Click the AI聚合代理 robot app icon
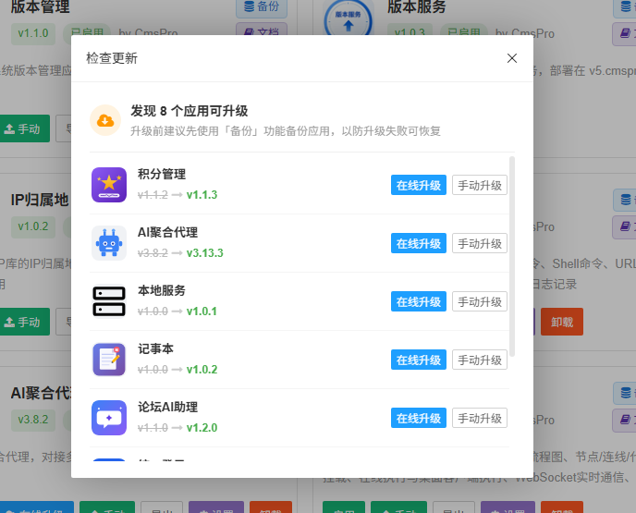The image size is (636, 513). (x=109, y=243)
